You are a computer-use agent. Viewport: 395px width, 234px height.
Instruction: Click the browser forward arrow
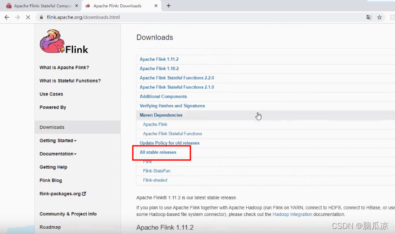17,17
